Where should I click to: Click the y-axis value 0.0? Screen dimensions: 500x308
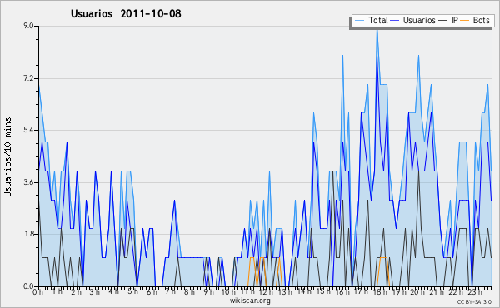[x=28, y=286]
